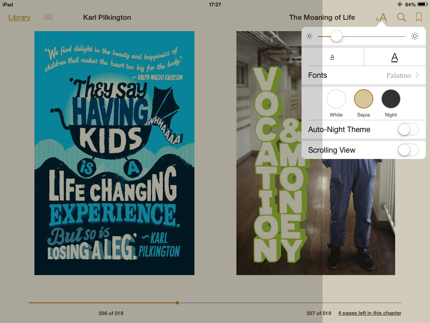
Task: Enable the Auto-Night Theme switch
Action: tap(408, 130)
